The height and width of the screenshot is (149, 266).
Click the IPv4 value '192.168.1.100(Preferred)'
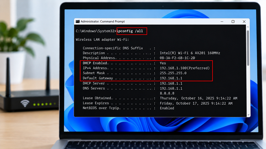tap(185, 68)
